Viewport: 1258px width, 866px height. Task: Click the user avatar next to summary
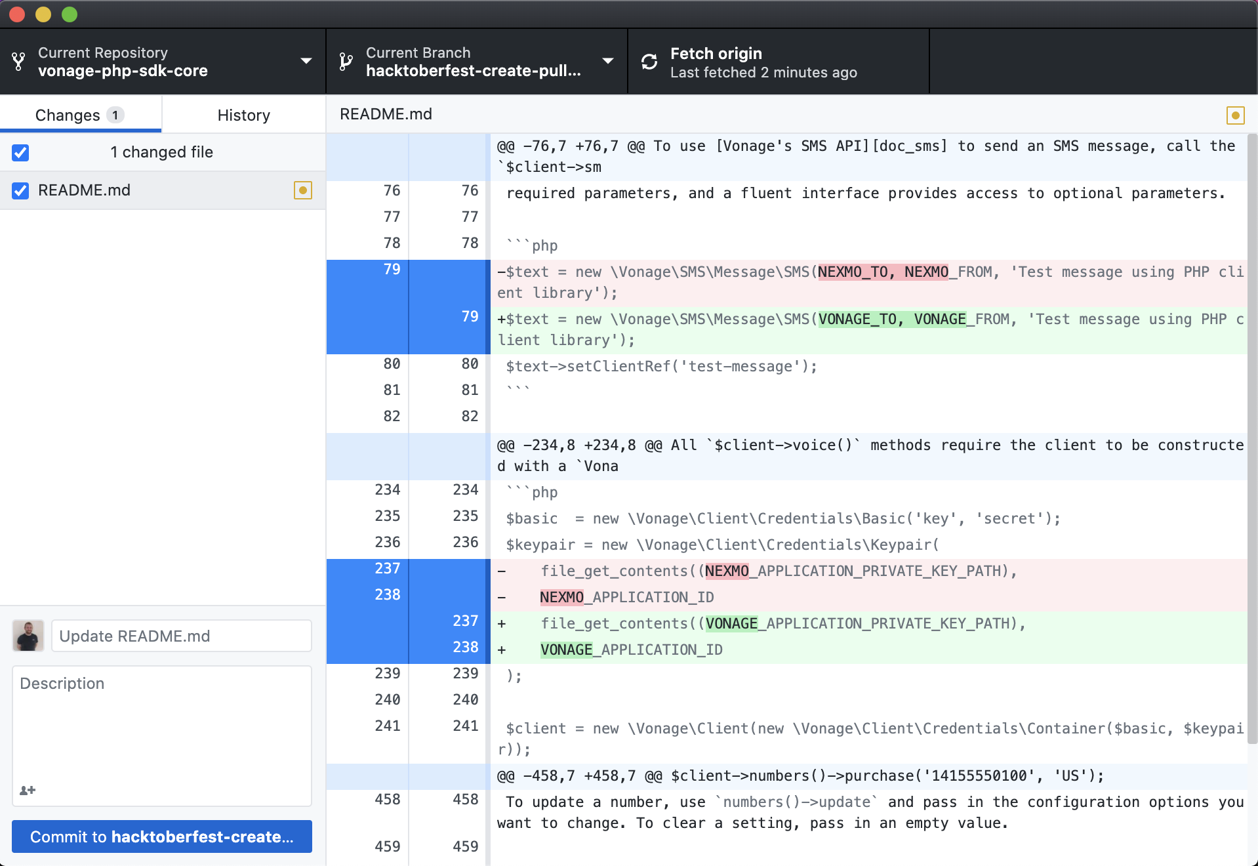28,636
